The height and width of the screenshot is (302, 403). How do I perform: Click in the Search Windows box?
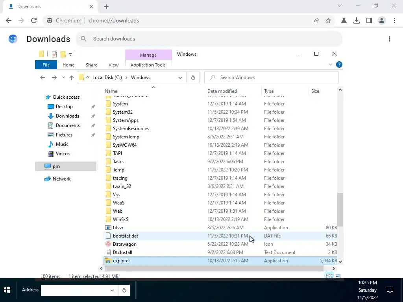tap(272, 77)
